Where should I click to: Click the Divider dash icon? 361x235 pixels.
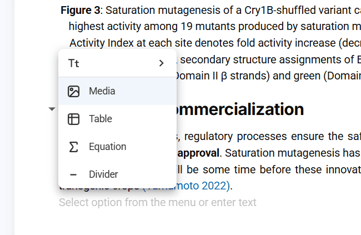(x=73, y=174)
